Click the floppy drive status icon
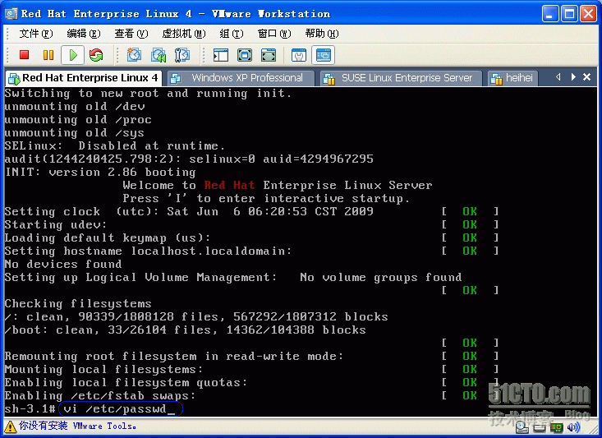602x438 pixels. [540, 427]
